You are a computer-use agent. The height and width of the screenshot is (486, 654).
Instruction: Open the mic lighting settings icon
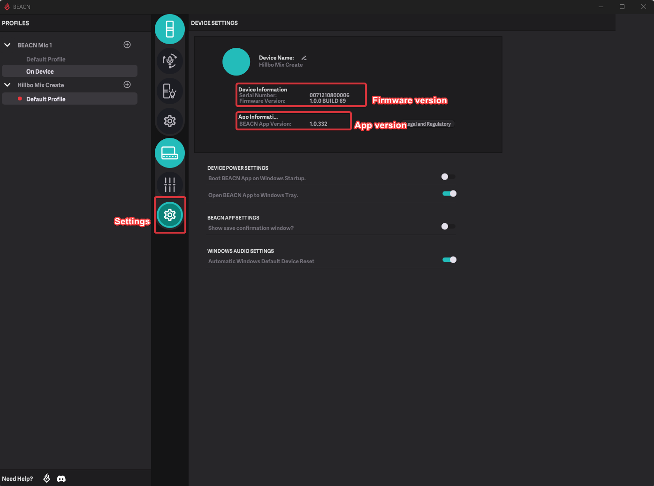point(170,91)
